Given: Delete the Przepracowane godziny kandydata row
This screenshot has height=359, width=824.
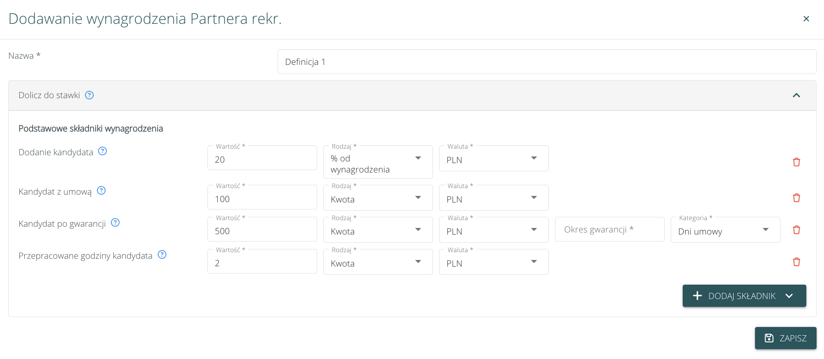Looking at the screenshot, I should (x=796, y=262).
